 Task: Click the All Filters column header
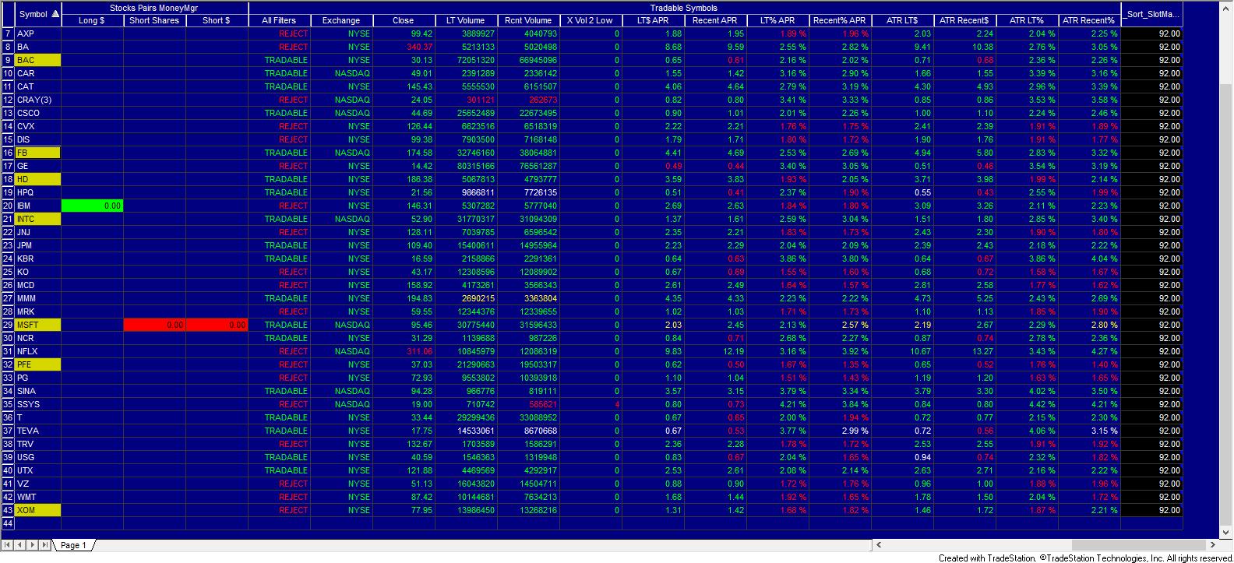(x=279, y=20)
